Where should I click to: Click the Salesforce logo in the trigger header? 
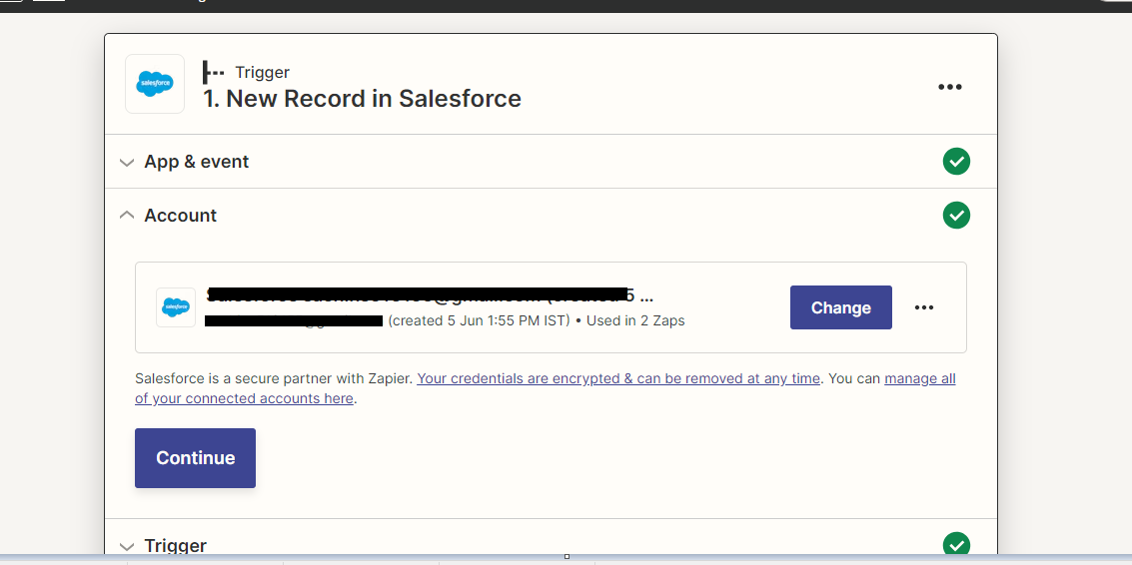pos(155,84)
